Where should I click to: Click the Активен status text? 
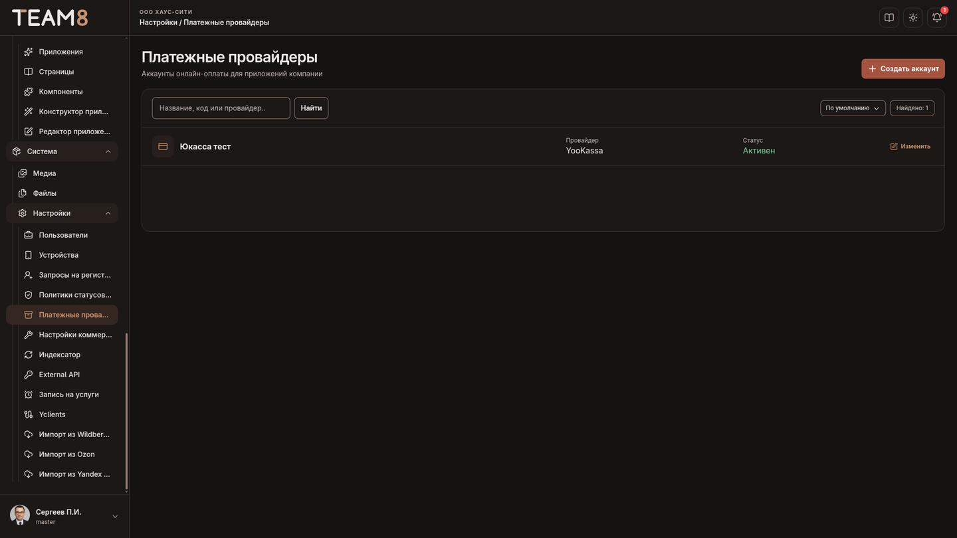759,151
